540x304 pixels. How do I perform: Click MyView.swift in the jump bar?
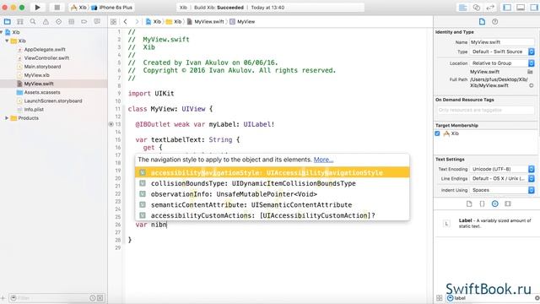(x=206, y=22)
